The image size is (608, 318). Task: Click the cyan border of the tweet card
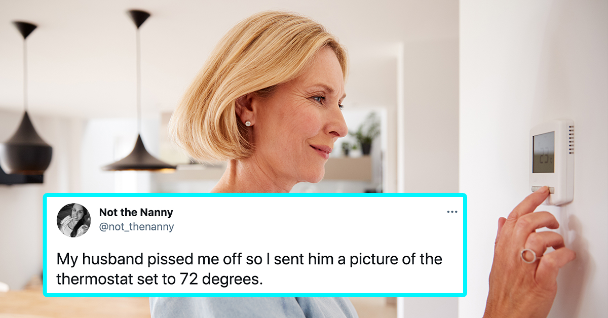pos(254,194)
